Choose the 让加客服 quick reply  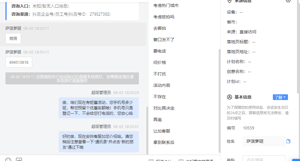pyautogui.click(x=162, y=131)
